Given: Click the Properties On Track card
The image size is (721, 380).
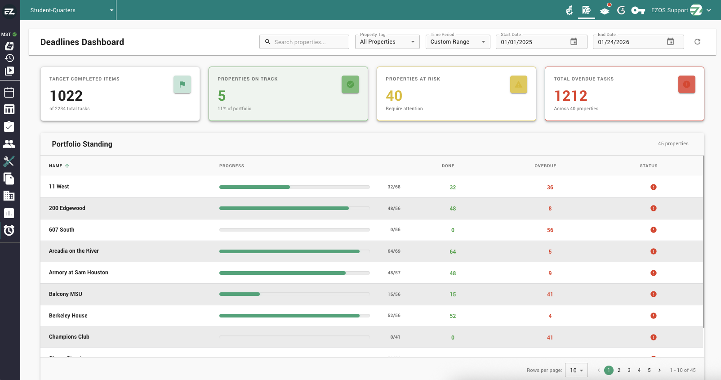Looking at the screenshot, I should click(288, 94).
